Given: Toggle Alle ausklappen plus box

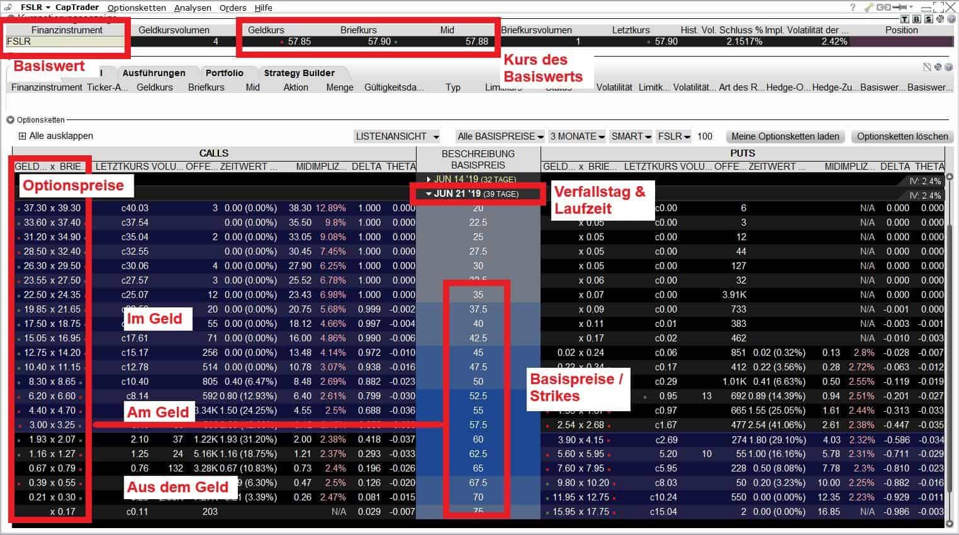Looking at the screenshot, I should 23,136.
